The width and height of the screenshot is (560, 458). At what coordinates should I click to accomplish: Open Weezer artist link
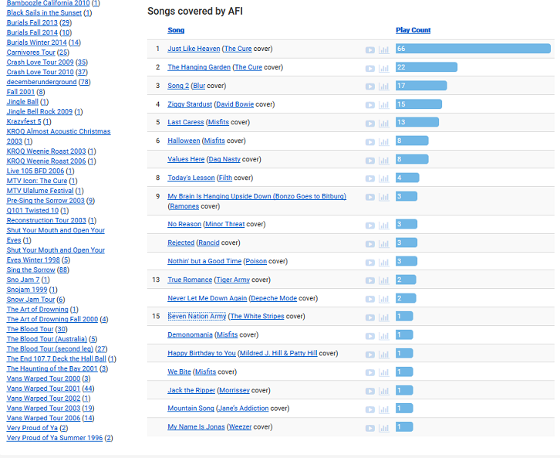(241, 427)
